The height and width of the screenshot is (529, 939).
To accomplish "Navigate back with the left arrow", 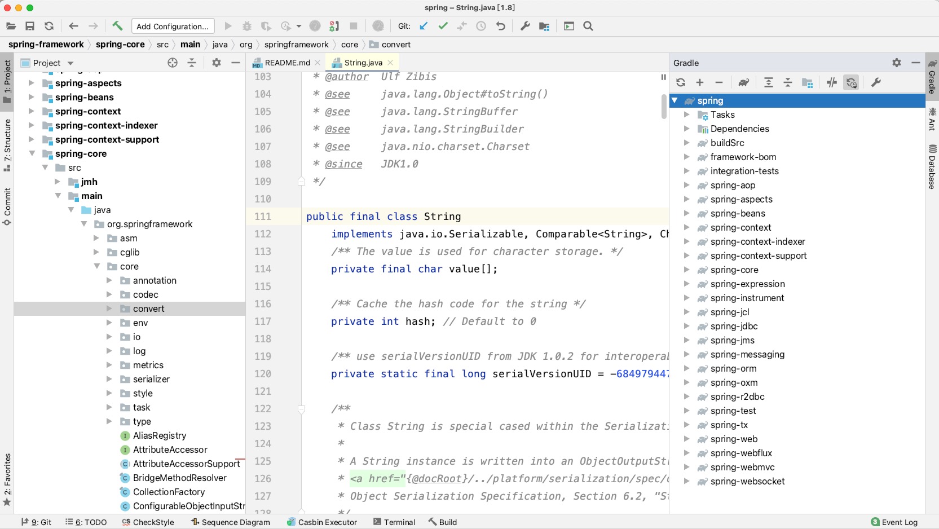I will coord(73,26).
